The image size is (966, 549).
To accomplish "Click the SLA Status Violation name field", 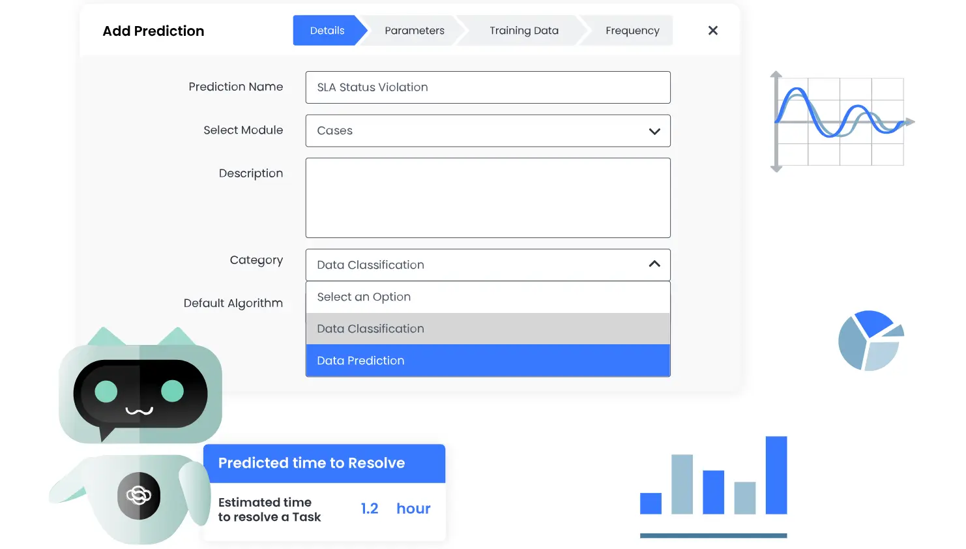I will coord(488,87).
